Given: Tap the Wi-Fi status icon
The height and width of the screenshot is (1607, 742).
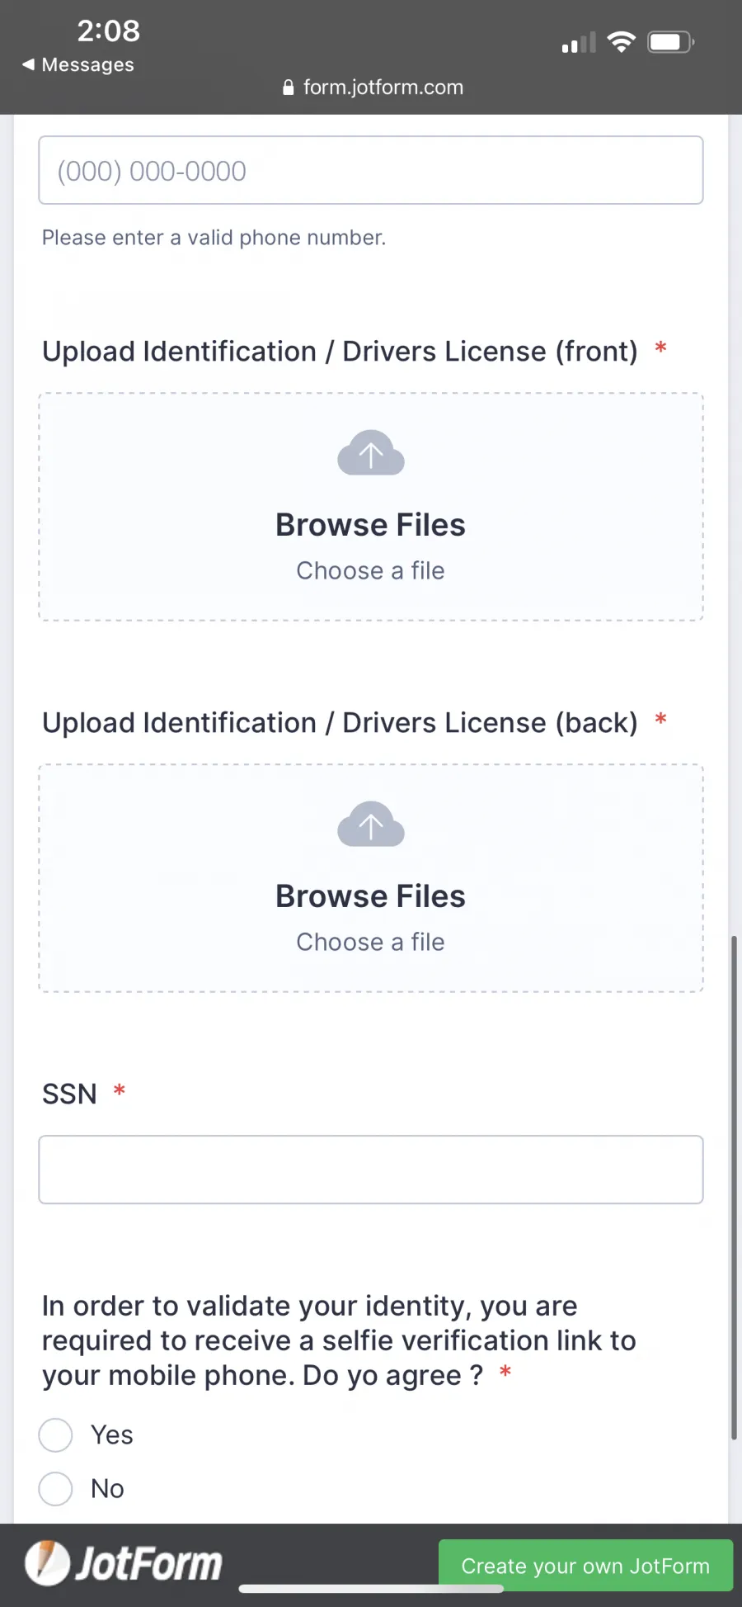Looking at the screenshot, I should click(x=621, y=41).
